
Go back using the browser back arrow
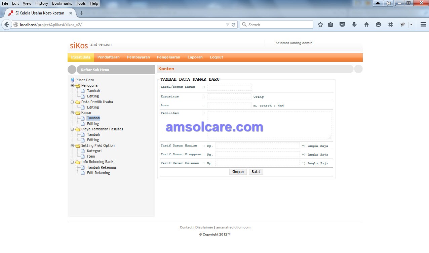coord(7,25)
